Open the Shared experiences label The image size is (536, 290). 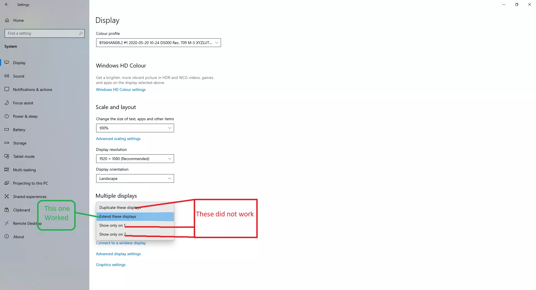pos(30,197)
